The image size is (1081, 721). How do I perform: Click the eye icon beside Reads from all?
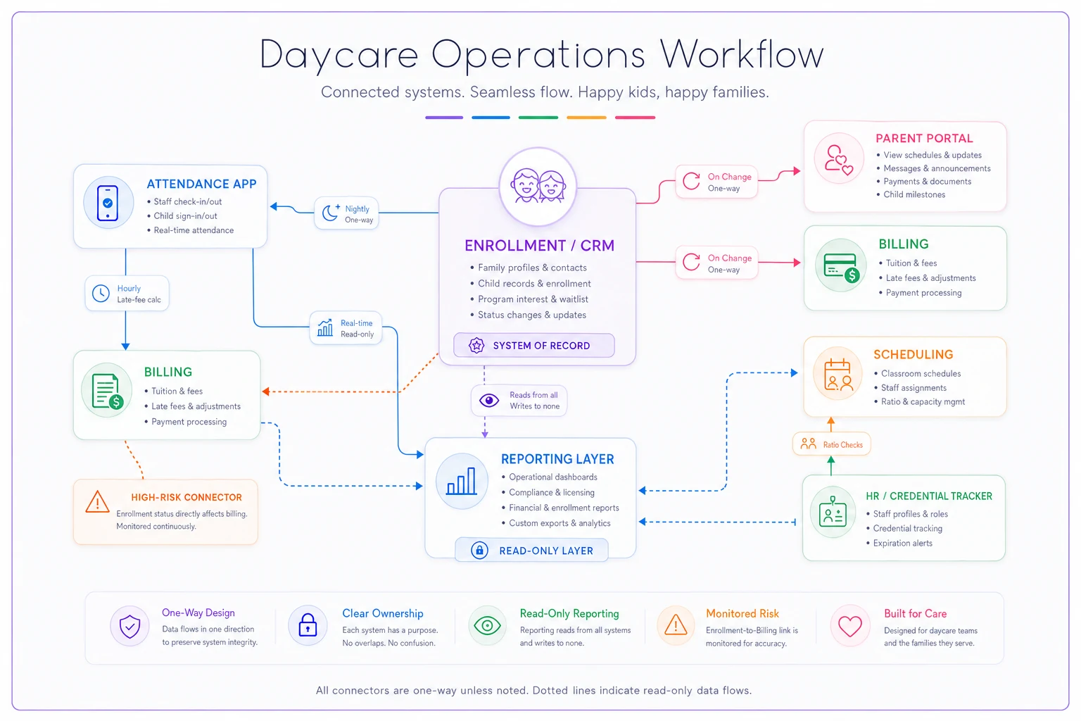(x=488, y=400)
